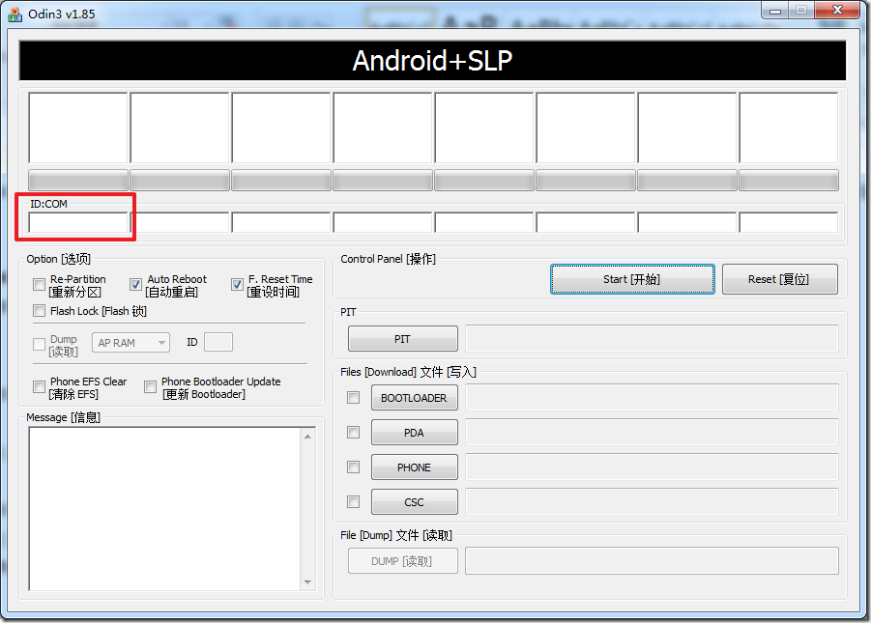Click the Android+SLP banner
Image resolution: width=871 pixels, height=623 pixels.
pyautogui.click(x=432, y=61)
